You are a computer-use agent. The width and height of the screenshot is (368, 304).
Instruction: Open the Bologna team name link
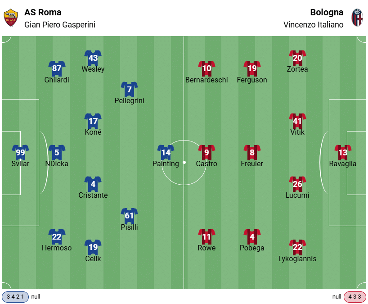327,12
